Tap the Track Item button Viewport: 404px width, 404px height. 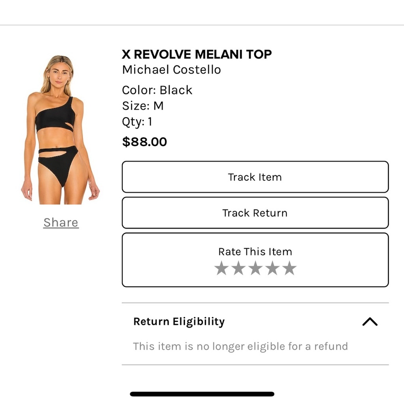255,177
